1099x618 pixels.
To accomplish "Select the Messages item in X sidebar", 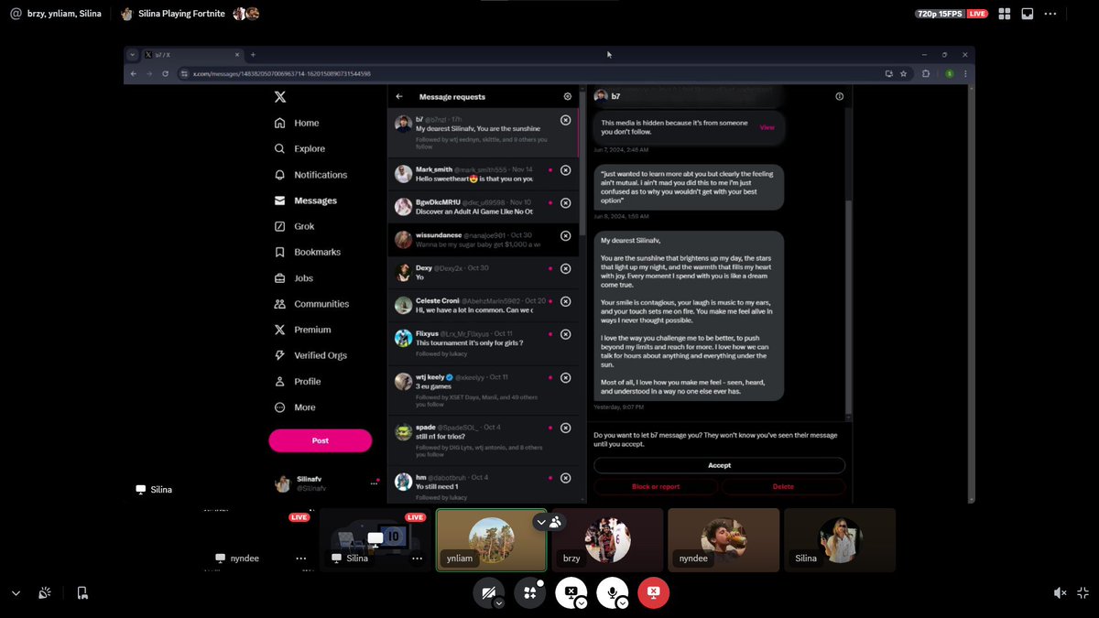I will [x=306, y=201].
